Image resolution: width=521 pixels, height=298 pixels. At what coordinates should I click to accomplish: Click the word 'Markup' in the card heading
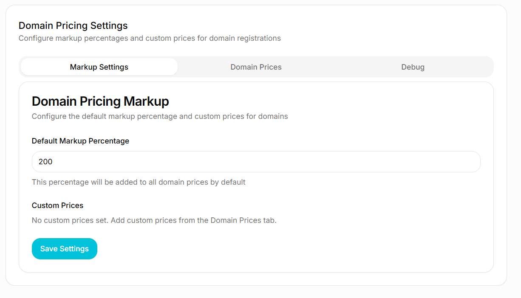coord(146,101)
